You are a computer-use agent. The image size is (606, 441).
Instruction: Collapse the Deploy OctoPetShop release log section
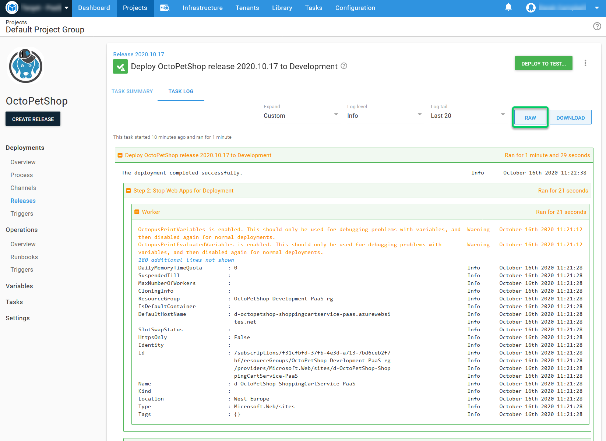[x=120, y=155]
